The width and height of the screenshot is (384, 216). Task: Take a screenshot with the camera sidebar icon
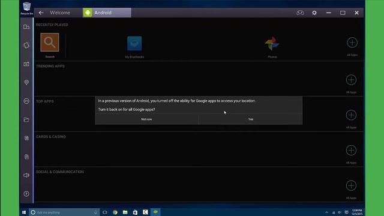tap(26, 64)
